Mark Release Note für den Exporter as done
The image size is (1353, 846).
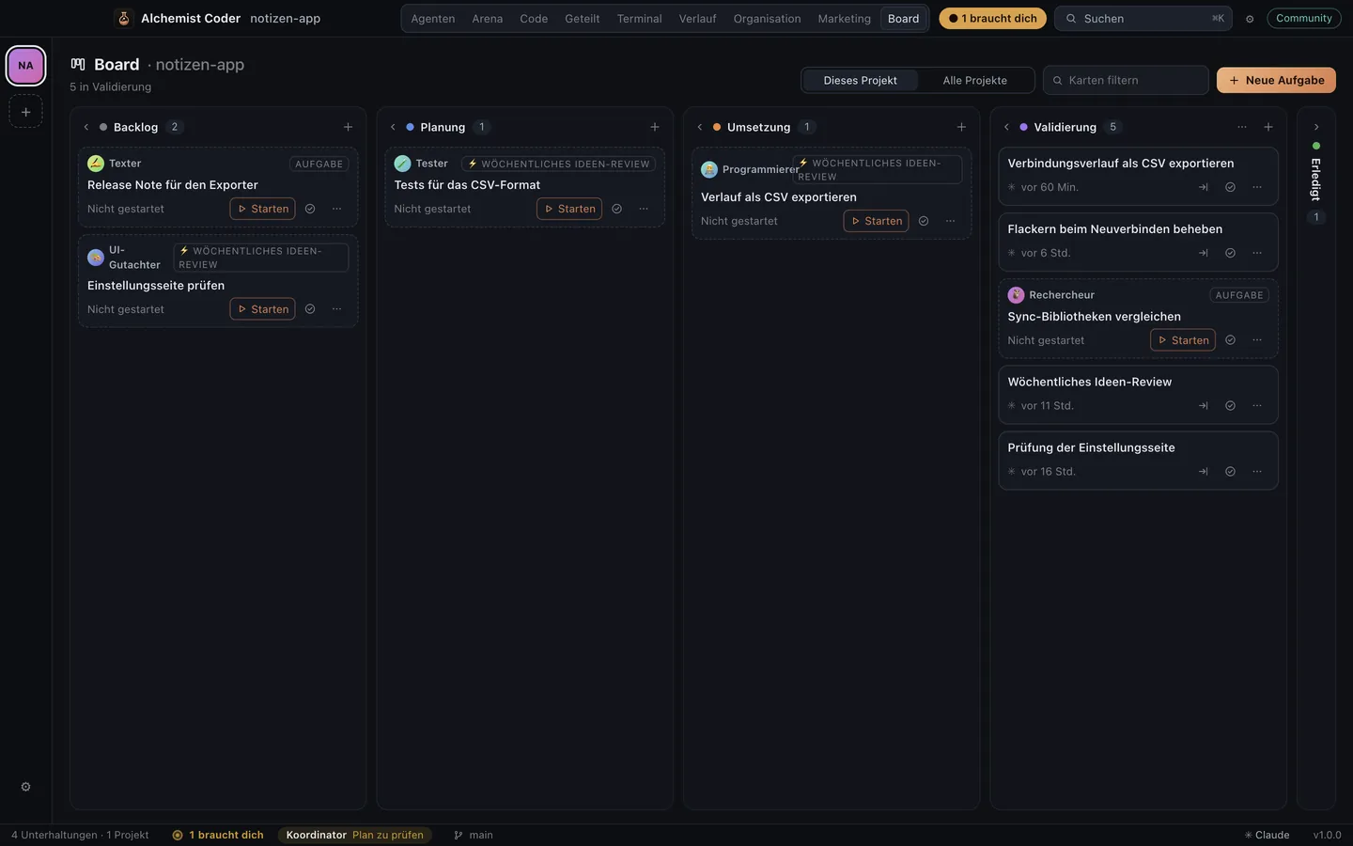coord(310,209)
